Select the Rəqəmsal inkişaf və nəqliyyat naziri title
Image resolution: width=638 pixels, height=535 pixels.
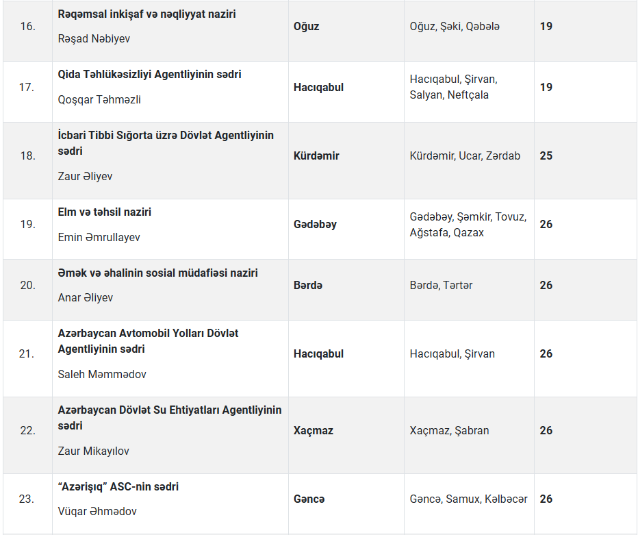pyautogui.click(x=146, y=14)
